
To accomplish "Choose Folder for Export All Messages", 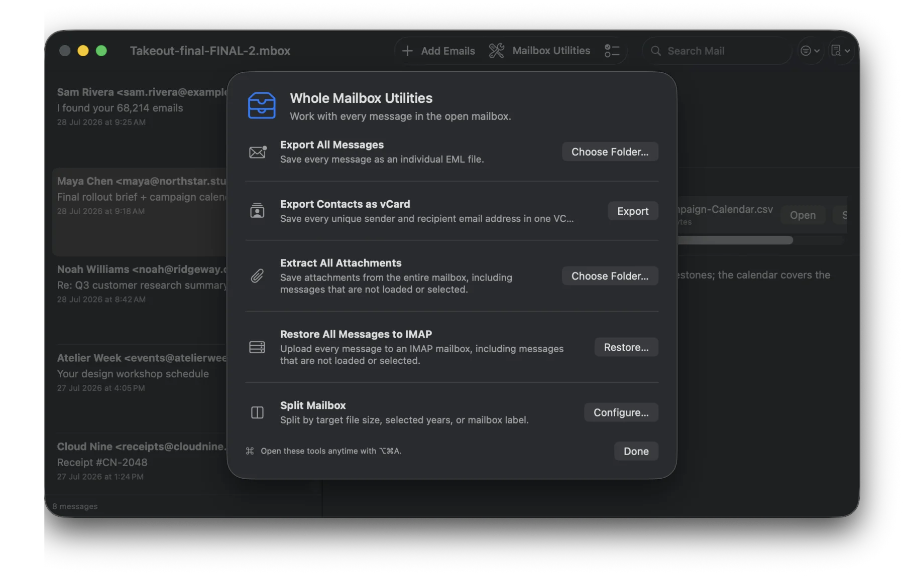I will coord(610,152).
